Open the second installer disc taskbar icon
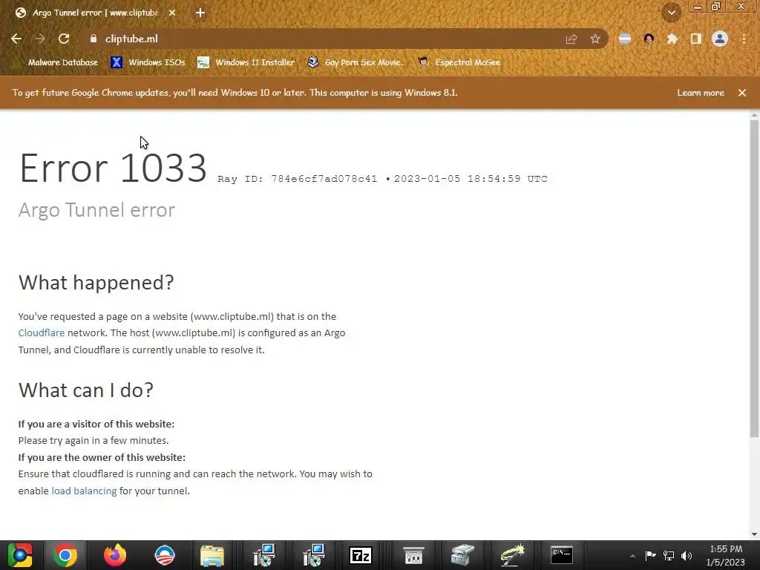760x570 pixels. point(314,555)
